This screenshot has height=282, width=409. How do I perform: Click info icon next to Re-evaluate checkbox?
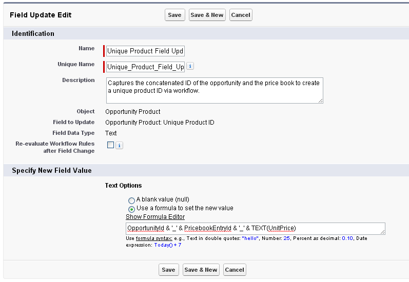click(x=119, y=145)
